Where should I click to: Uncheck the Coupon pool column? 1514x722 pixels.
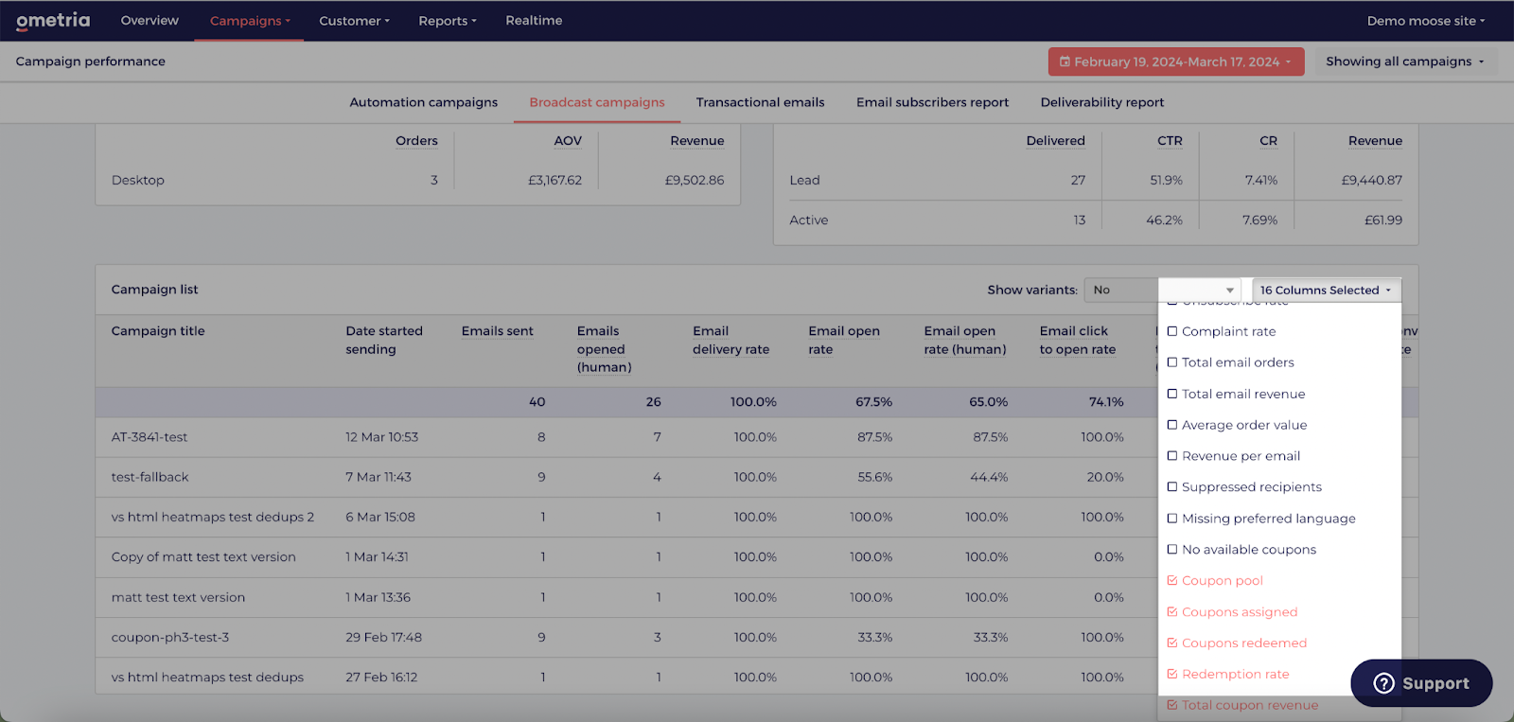coord(1172,581)
